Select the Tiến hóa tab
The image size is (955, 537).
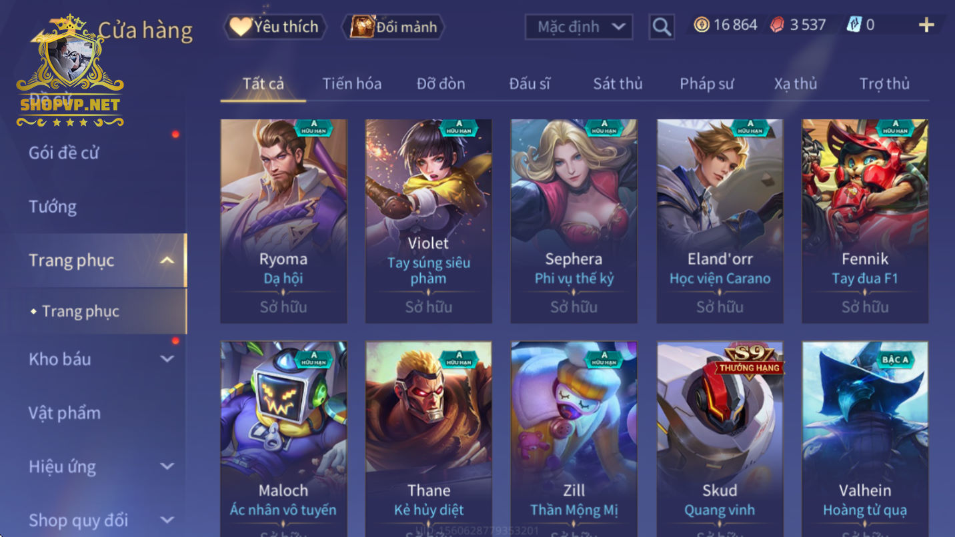tap(352, 84)
